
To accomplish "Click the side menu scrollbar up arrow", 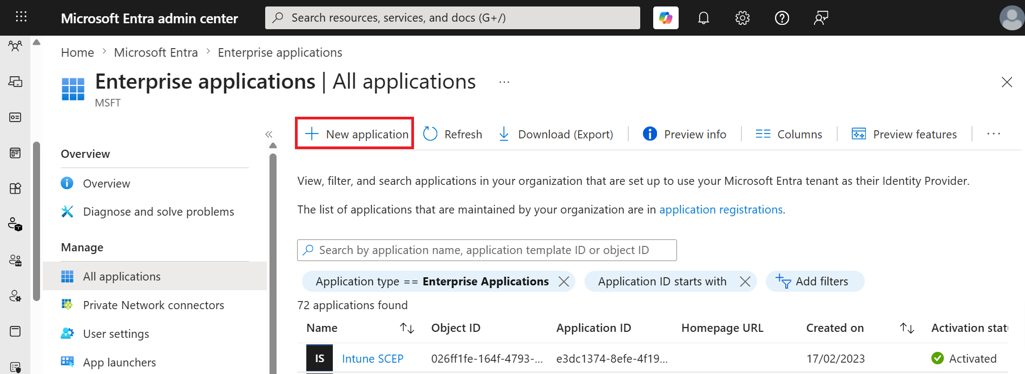I will click(273, 145).
